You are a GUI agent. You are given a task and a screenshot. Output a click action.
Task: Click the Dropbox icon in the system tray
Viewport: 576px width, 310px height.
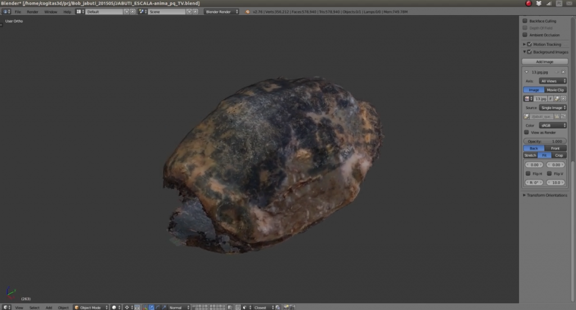pyautogui.click(x=538, y=3)
